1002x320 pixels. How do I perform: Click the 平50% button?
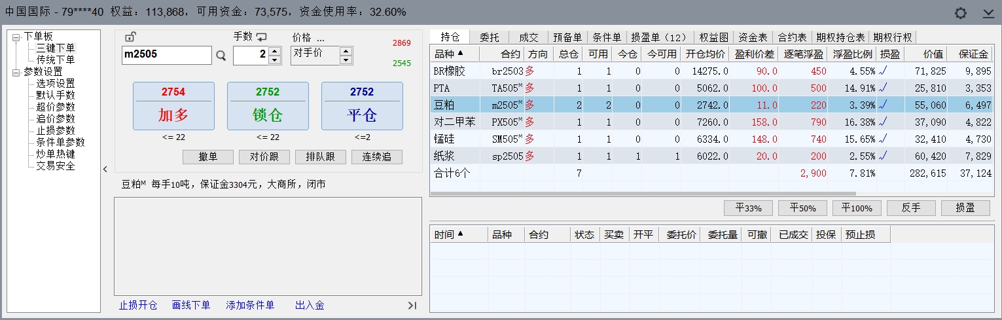tap(803, 208)
